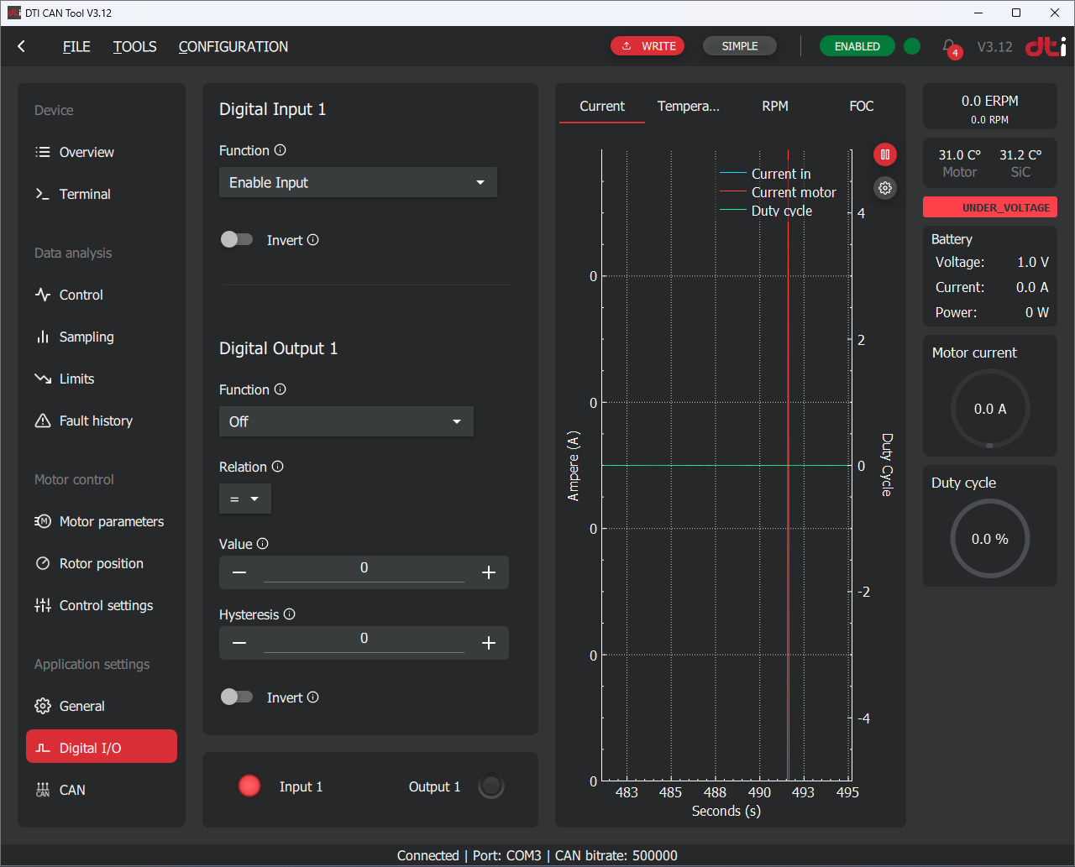Click the Motor parameters icon
1075x867 pixels.
pyautogui.click(x=43, y=521)
